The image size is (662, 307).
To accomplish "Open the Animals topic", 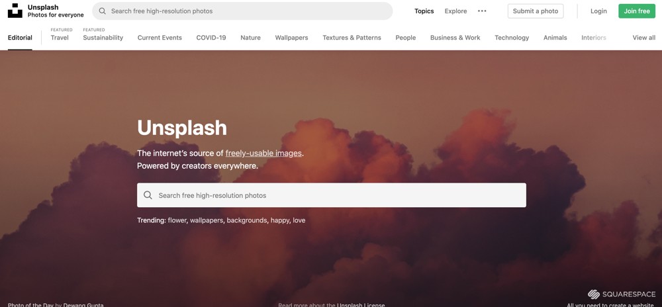I will point(555,38).
